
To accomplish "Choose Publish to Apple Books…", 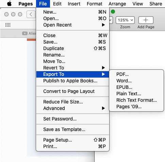I will [x=72, y=81].
